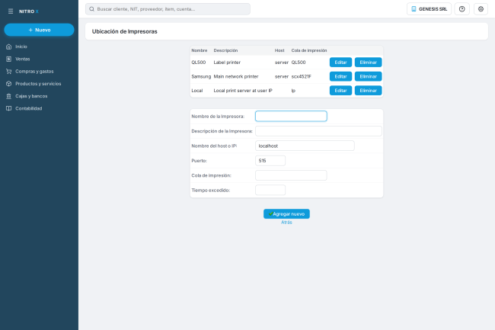Click the 'lp' queue cell
Viewport: 495px width, 330px height.
tap(293, 91)
